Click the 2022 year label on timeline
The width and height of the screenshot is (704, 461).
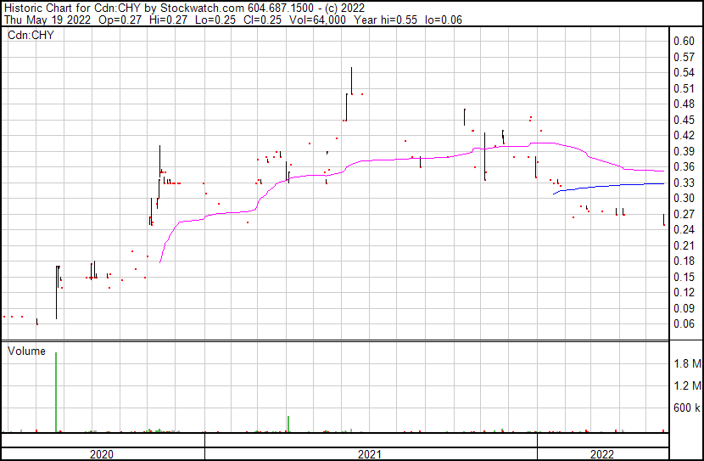(x=602, y=454)
